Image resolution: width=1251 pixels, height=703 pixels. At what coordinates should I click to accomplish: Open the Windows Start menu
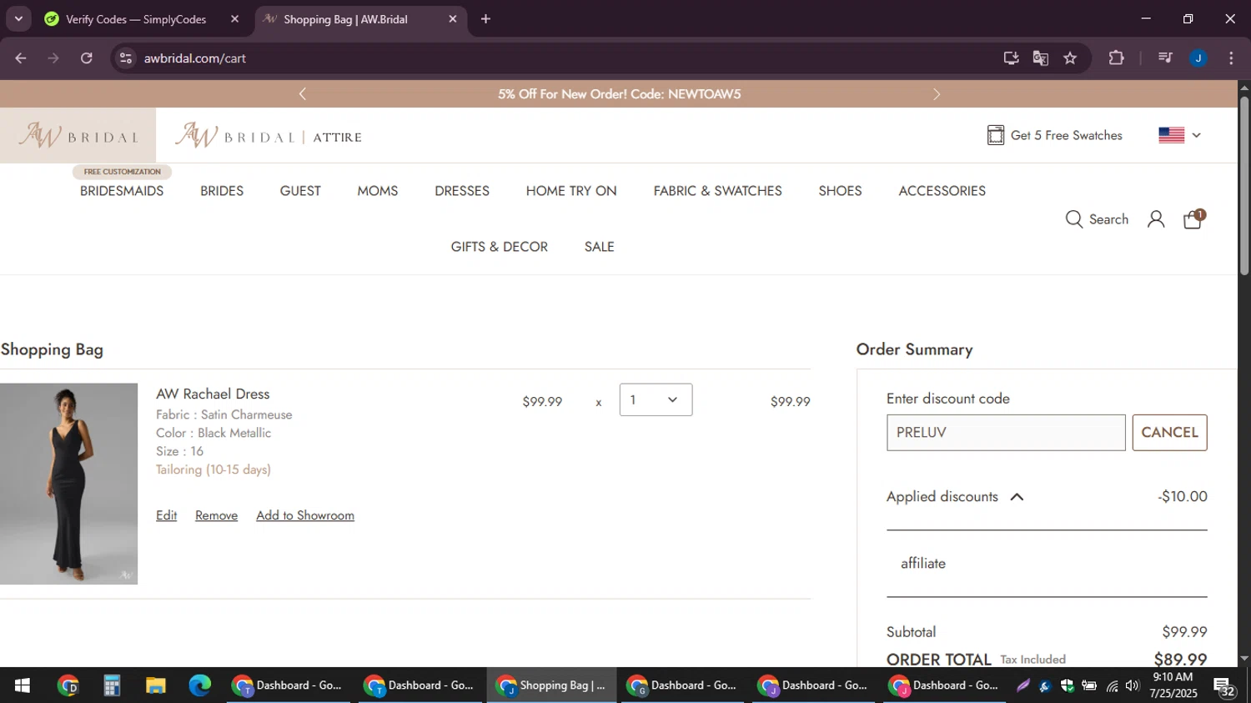click(x=23, y=685)
